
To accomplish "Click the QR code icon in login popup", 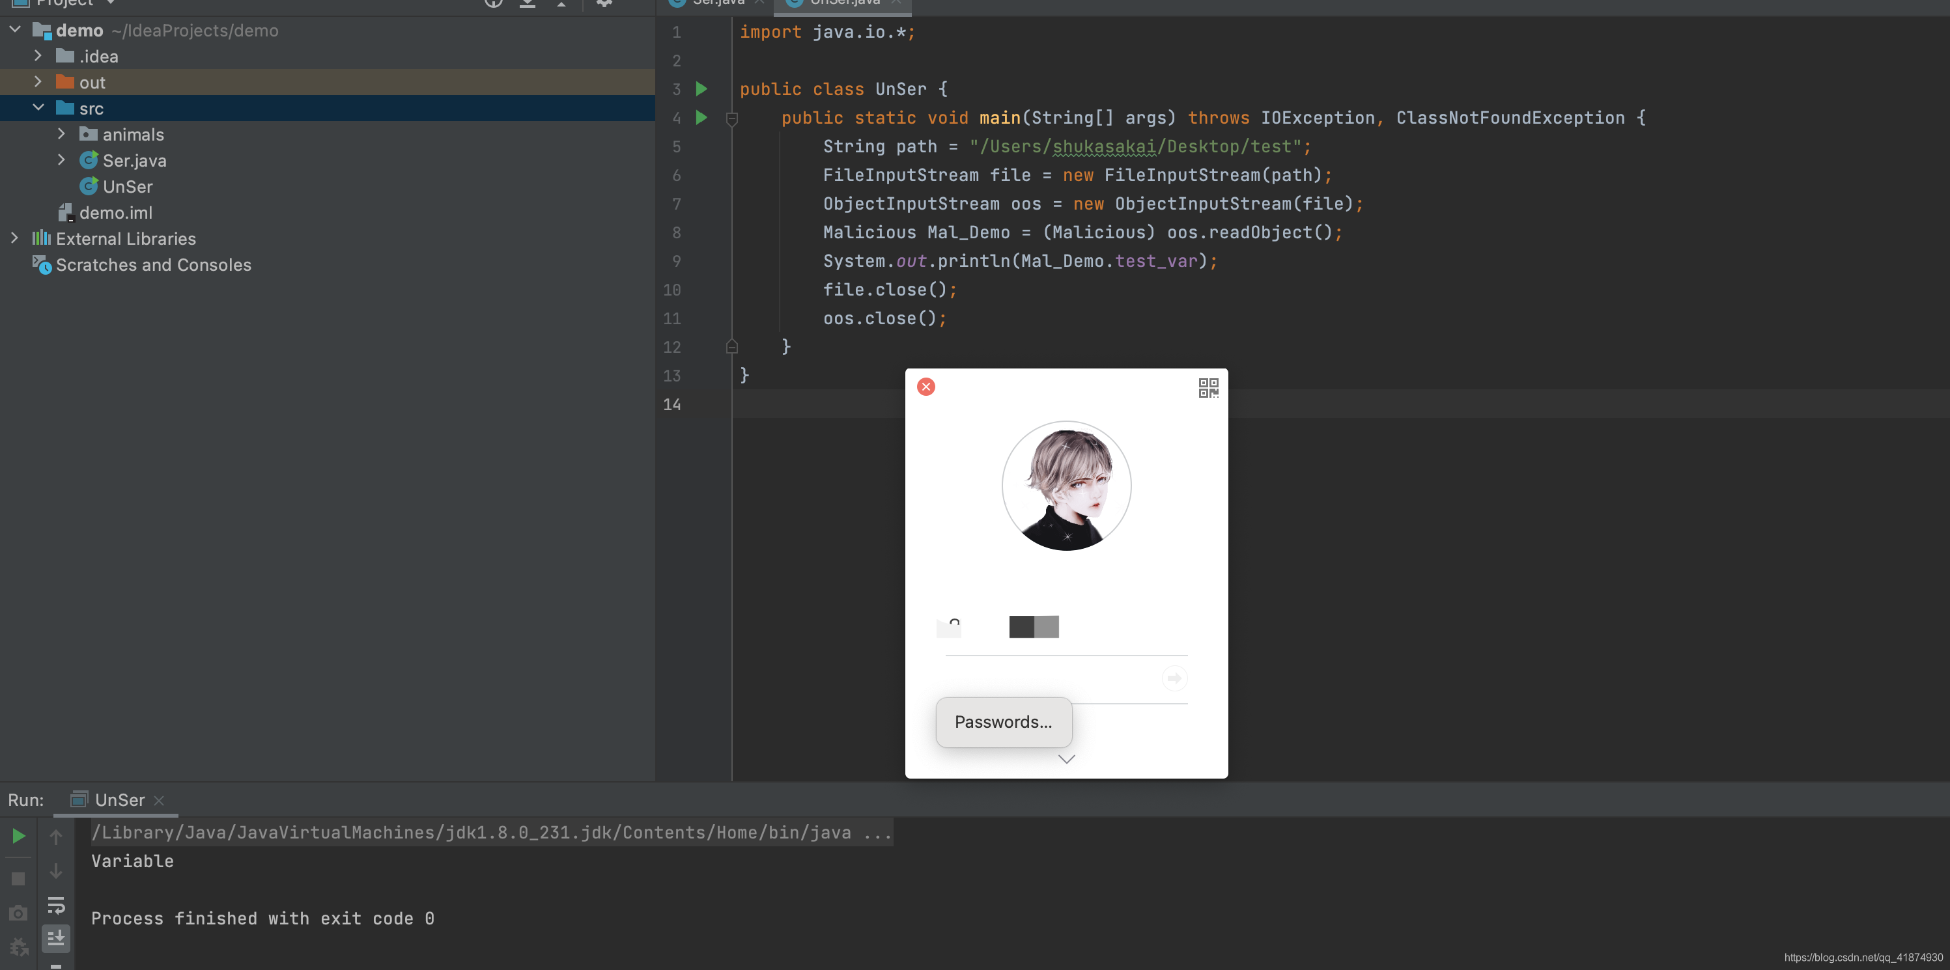I will coord(1208,388).
